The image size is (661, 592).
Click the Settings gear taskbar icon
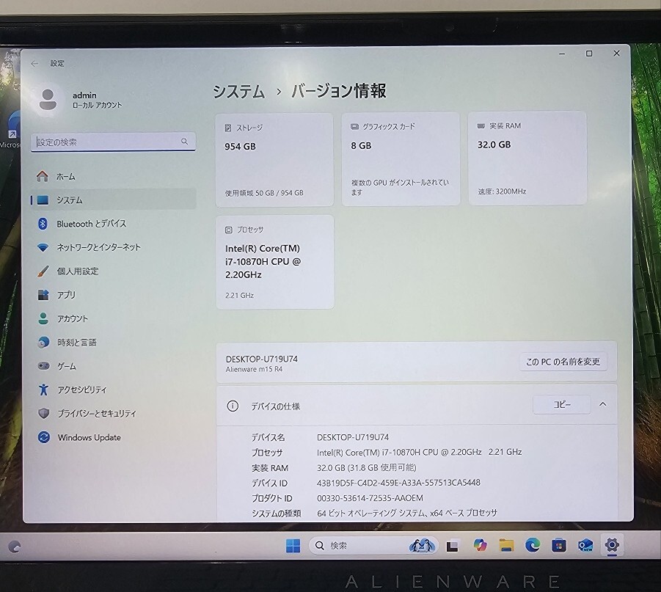pyautogui.click(x=612, y=545)
